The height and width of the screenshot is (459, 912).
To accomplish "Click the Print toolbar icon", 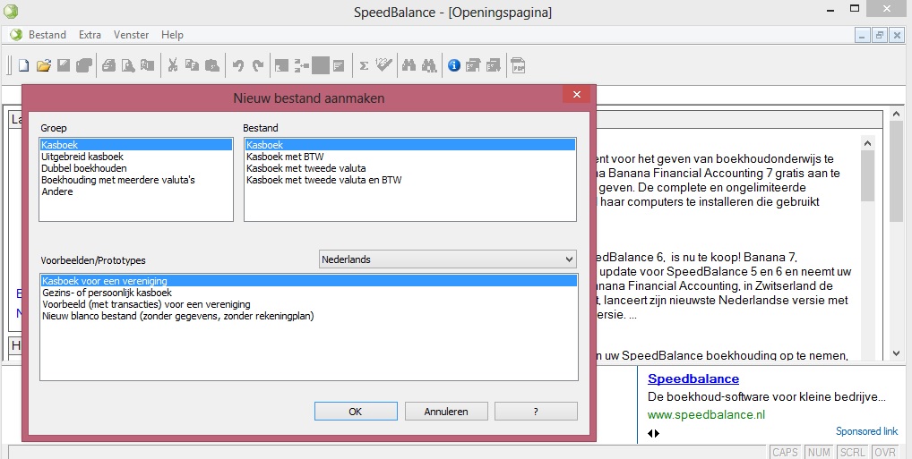I will pos(108,65).
